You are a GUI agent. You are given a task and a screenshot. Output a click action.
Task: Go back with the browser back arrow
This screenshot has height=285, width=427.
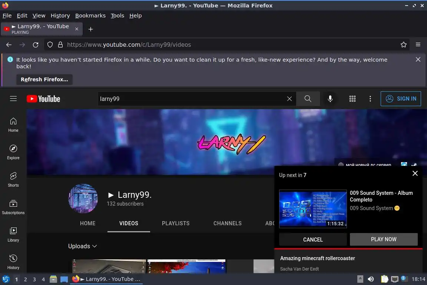click(9, 45)
